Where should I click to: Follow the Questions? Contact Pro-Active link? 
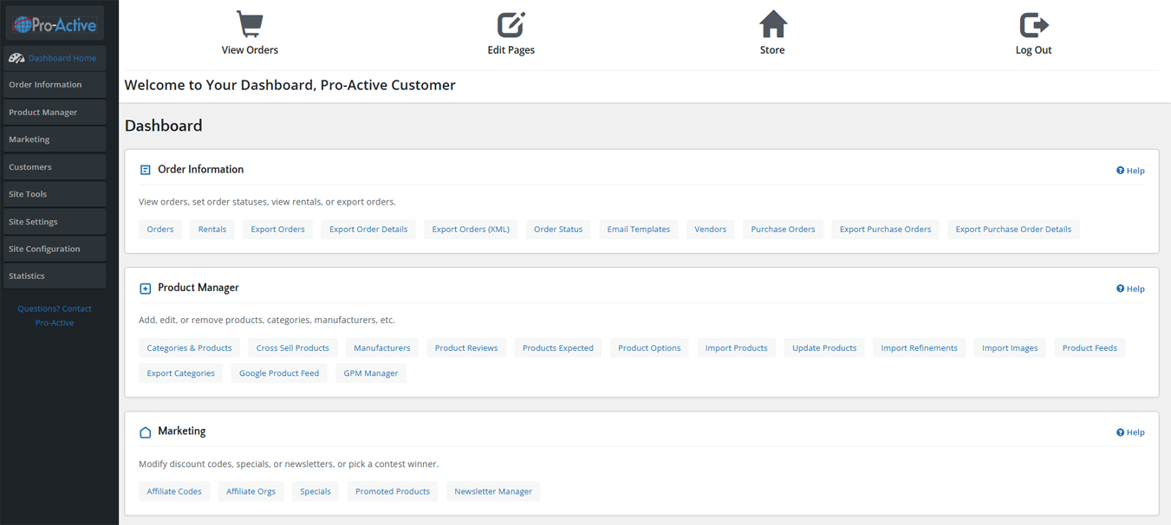pyautogui.click(x=55, y=315)
